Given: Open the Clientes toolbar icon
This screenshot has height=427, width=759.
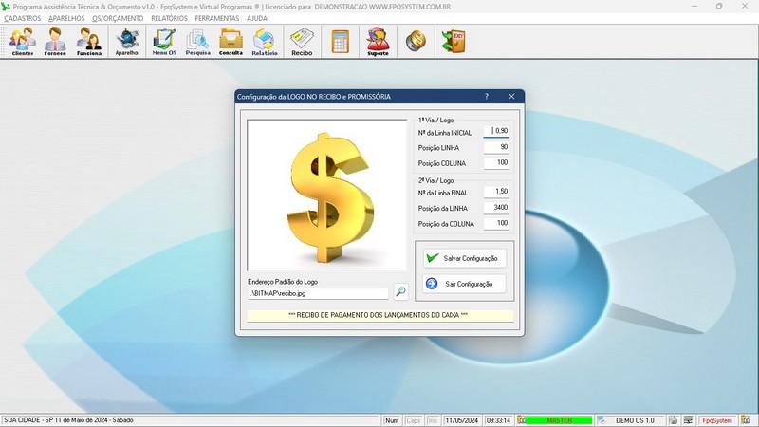Looking at the screenshot, I should (23, 42).
